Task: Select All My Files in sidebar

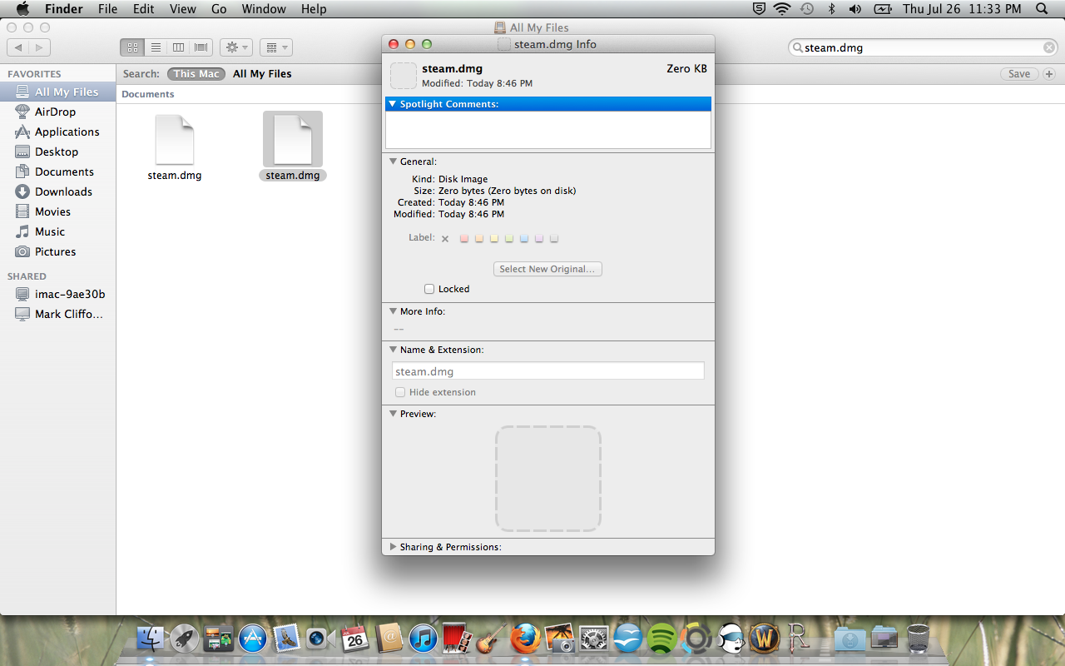Action: point(57,92)
